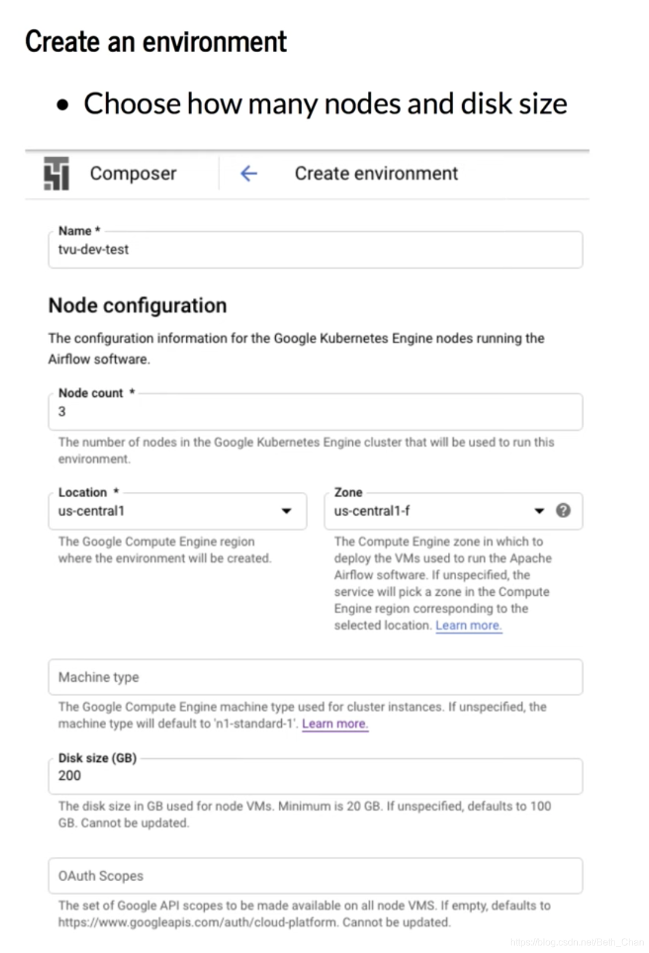Click the Disk size (GB) field
Screen dimensions: 649x953
[x=315, y=776]
